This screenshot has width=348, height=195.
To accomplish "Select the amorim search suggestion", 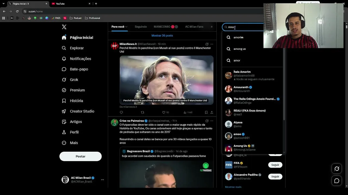I will (x=253, y=37).
